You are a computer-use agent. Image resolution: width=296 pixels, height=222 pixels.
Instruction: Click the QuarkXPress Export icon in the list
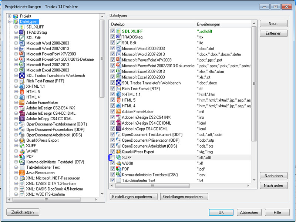(x=118, y=152)
